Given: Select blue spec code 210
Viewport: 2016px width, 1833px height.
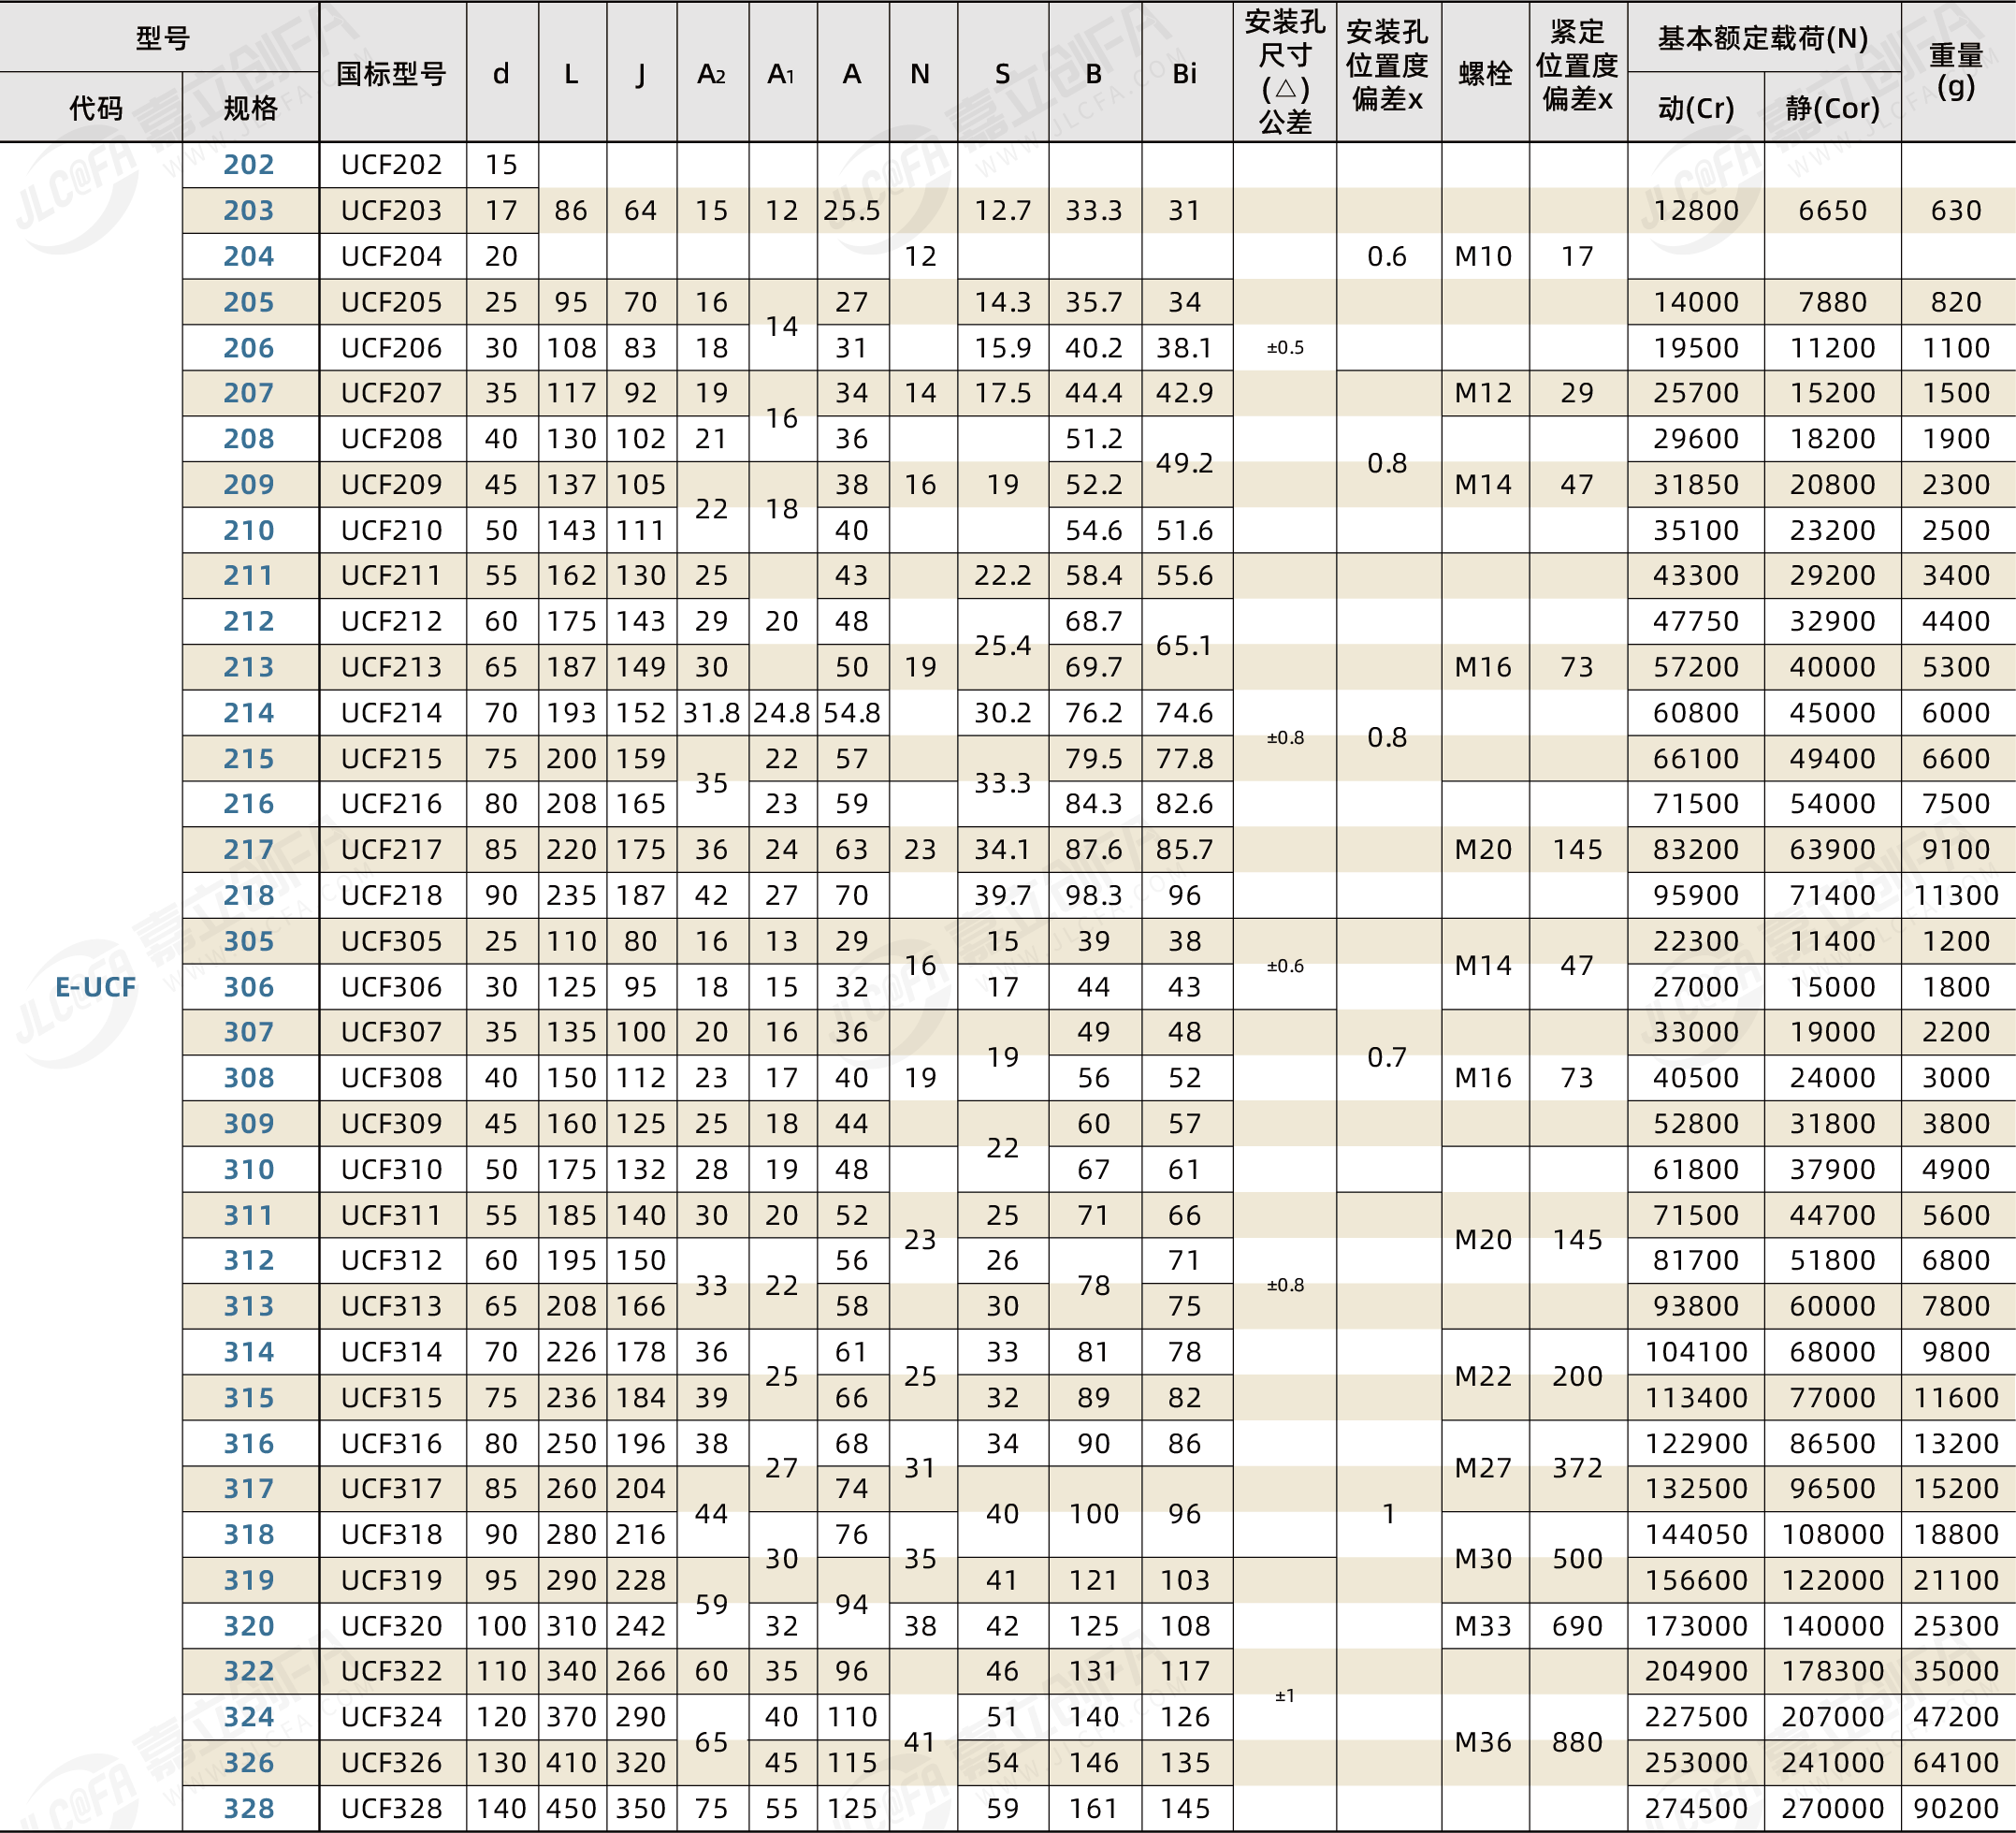Looking at the screenshot, I should tap(249, 530).
